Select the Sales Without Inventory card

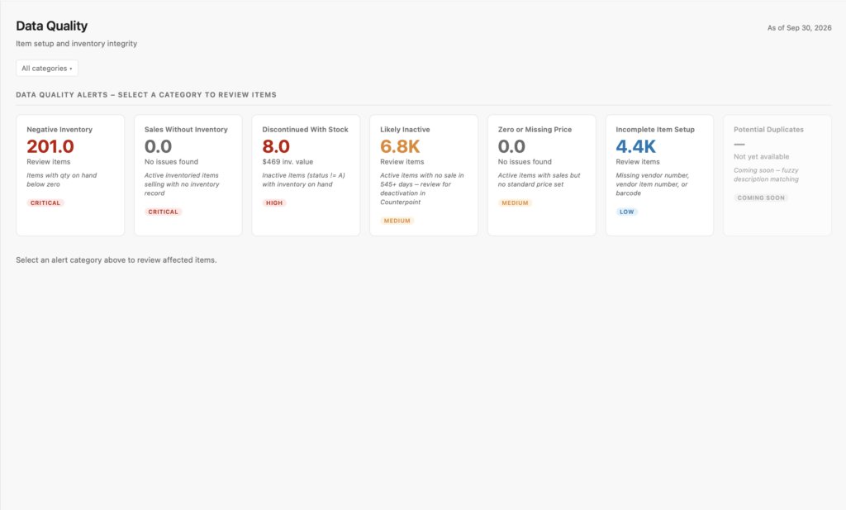[x=188, y=175]
